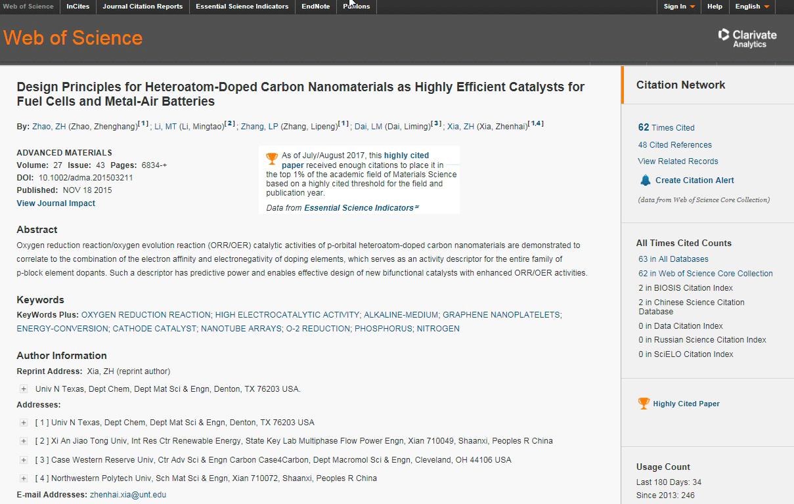The image size is (794, 504).
Task: Open Journal Citation Reports tab
Action: tap(143, 7)
